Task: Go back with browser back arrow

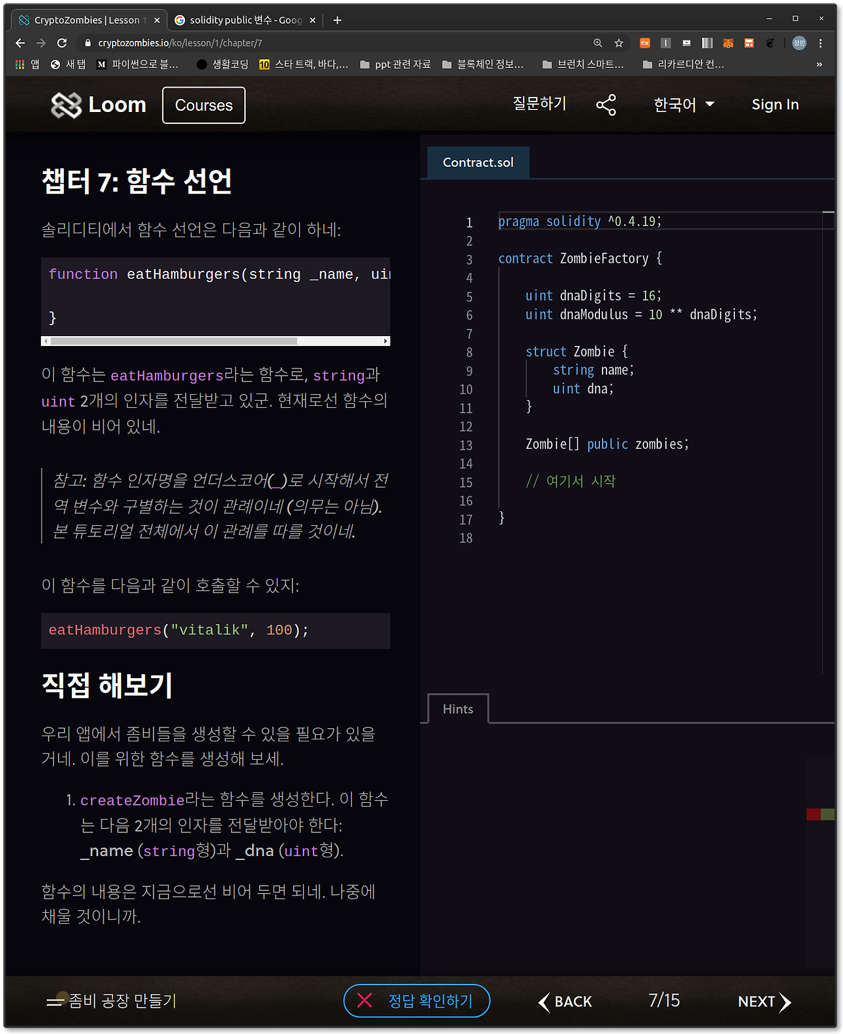Action: coord(20,43)
